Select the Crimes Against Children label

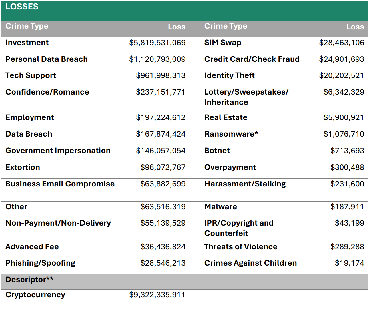click(251, 263)
